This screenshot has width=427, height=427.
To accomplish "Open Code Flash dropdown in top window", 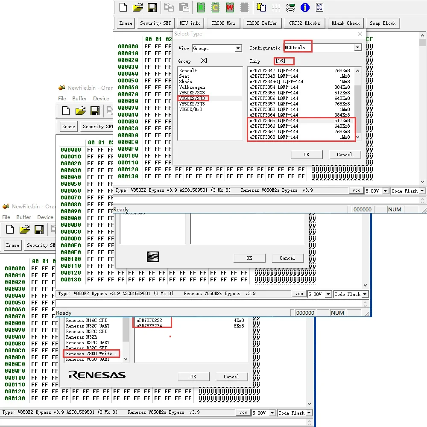I will 422,190.
